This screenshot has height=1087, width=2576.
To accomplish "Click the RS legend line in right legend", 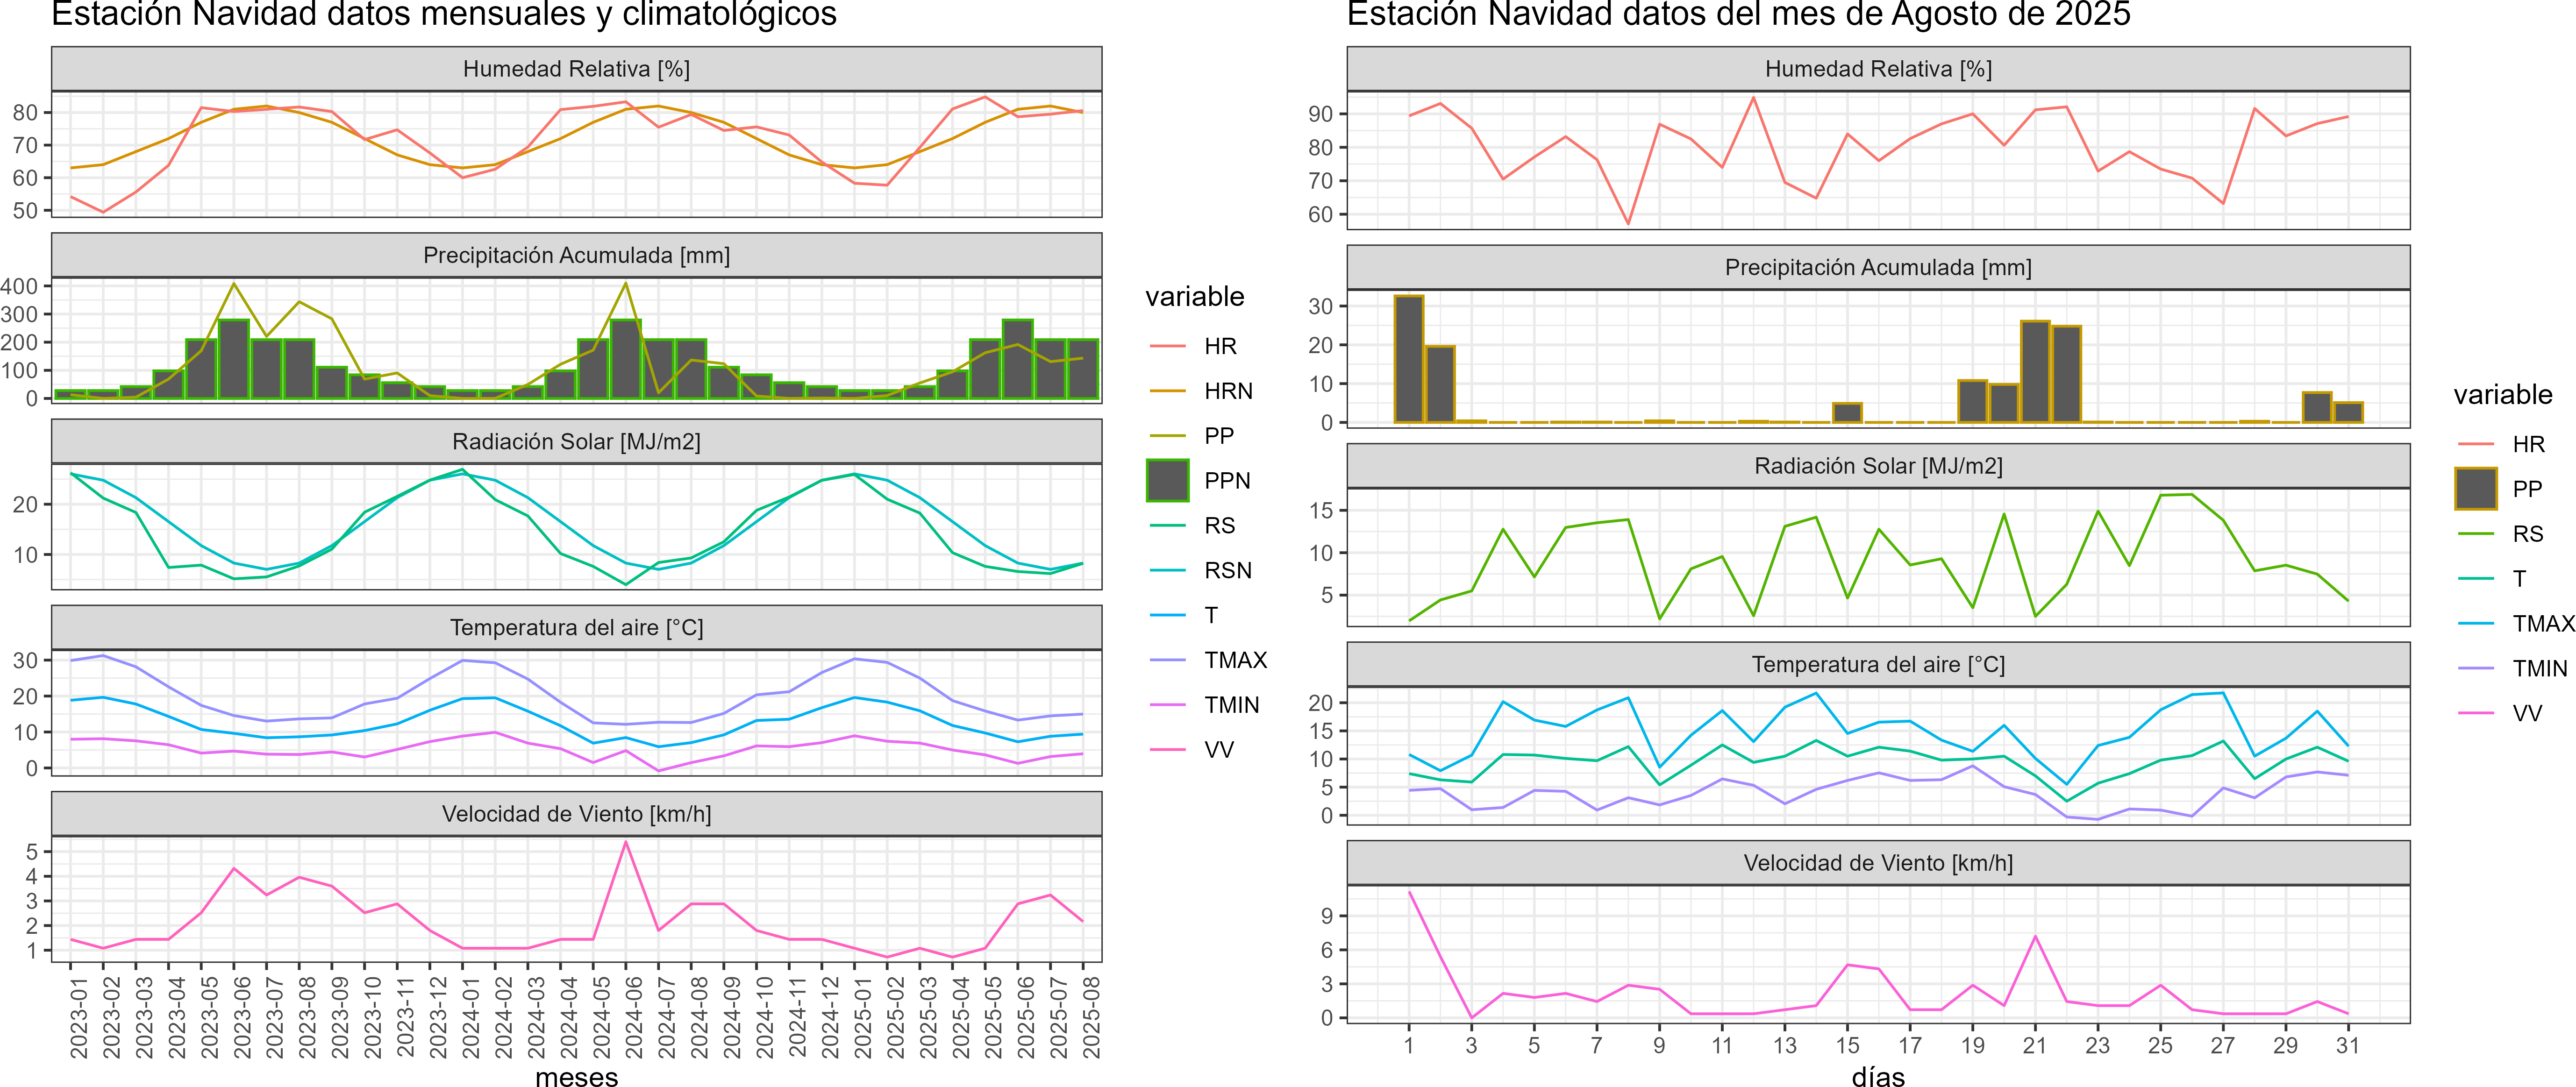I will pyautogui.click(x=2475, y=534).
